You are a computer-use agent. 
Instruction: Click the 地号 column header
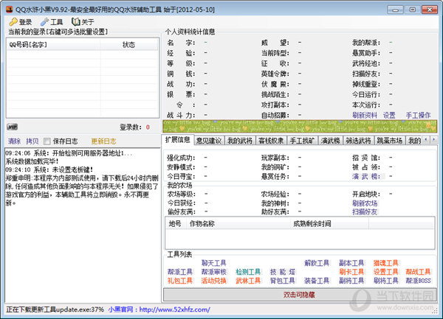pyautogui.click(x=175, y=223)
